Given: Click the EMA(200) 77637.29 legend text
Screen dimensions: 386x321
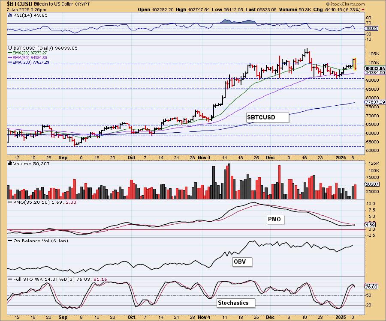Looking at the screenshot, I should (31, 62).
